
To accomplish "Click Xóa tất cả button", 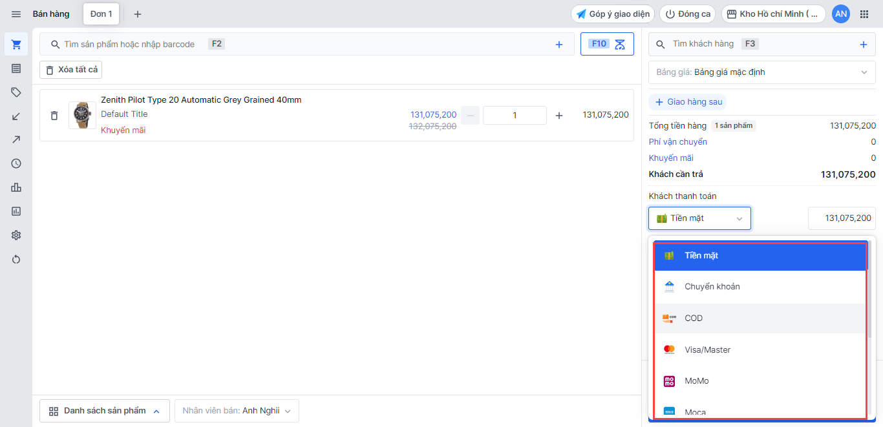I will [x=71, y=70].
